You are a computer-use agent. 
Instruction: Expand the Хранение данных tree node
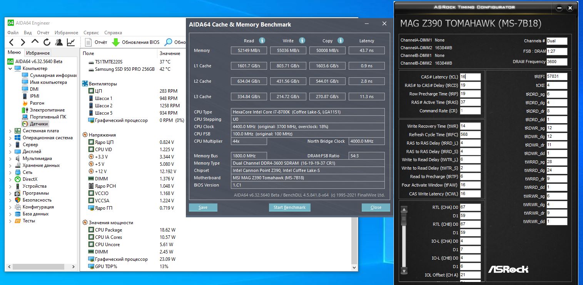(10, 165)
